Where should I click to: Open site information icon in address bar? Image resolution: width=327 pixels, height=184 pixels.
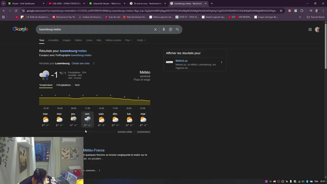[23, 11]
